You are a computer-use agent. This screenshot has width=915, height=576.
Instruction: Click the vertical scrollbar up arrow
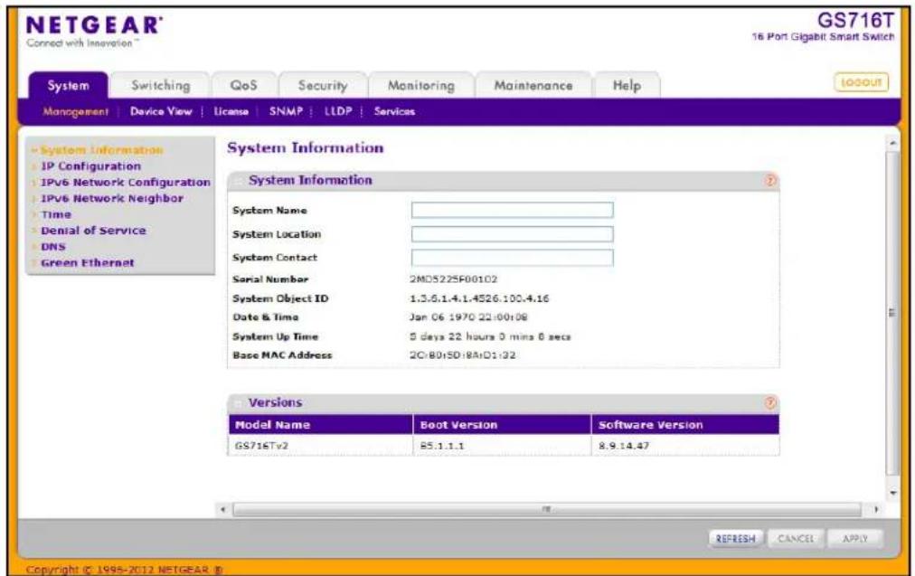tap(892, 143)
